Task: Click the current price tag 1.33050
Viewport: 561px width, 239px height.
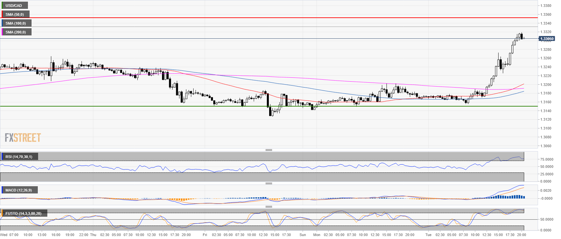Action: [547, 39]
